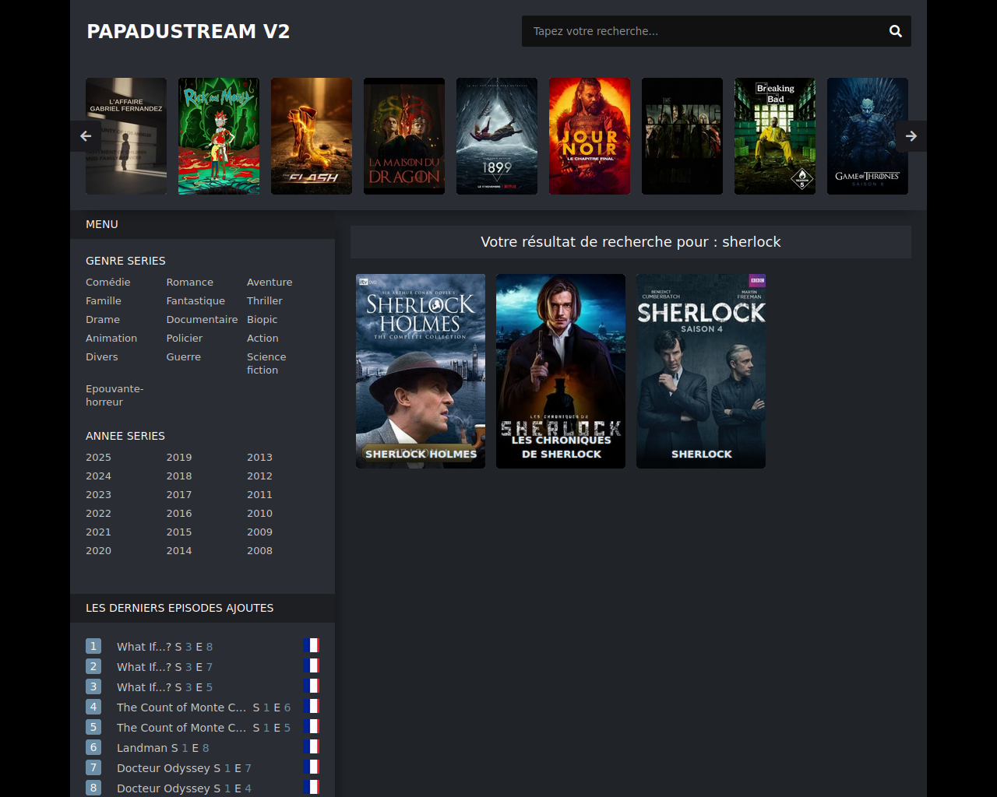Screen dimensions: 997x797
Task: Select the Game of Thrones poster
Action: (x=867, y=136)
